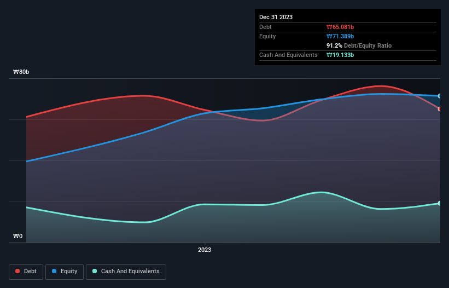Select the Debt endpoint marker on the chart

(440, 109)
